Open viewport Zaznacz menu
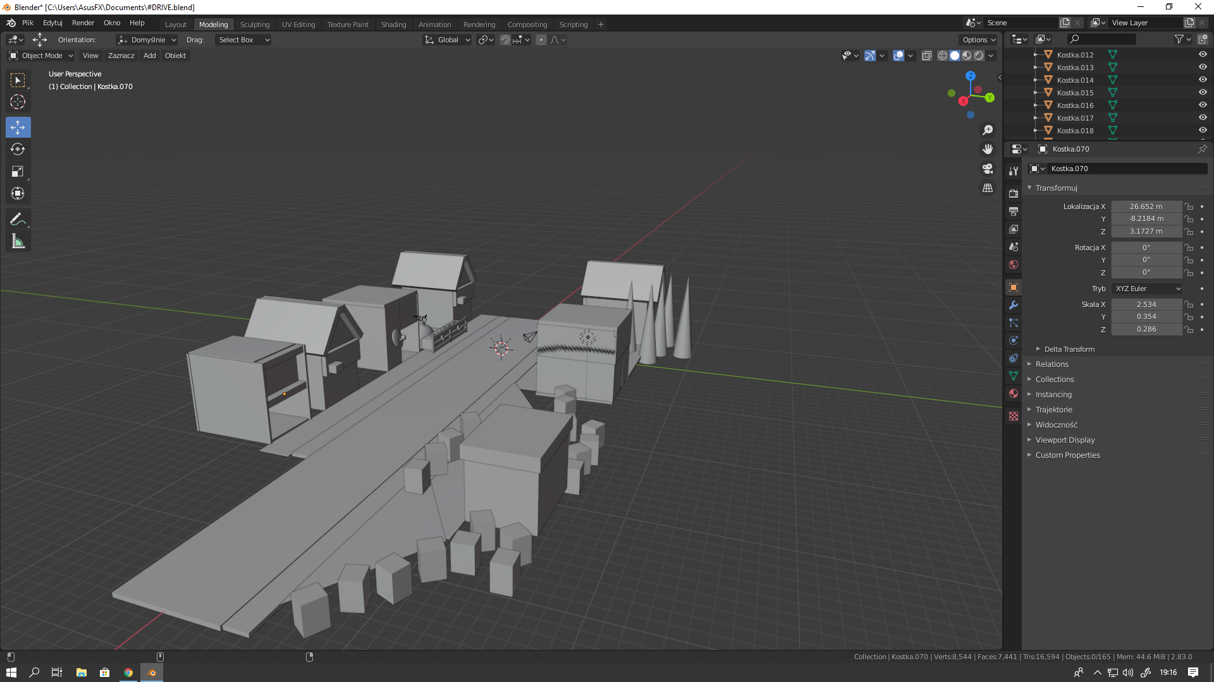Viewport: 1214px width, 682px height. (121, 56)
